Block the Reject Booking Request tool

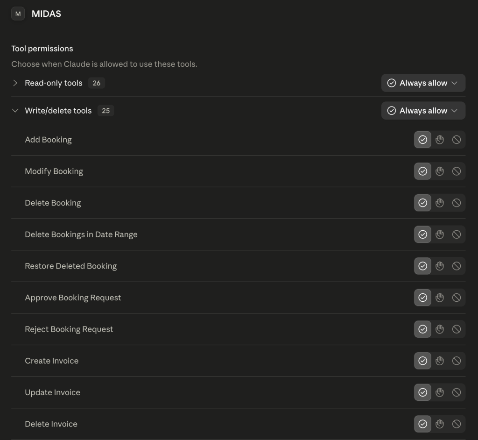coord(457,329)
